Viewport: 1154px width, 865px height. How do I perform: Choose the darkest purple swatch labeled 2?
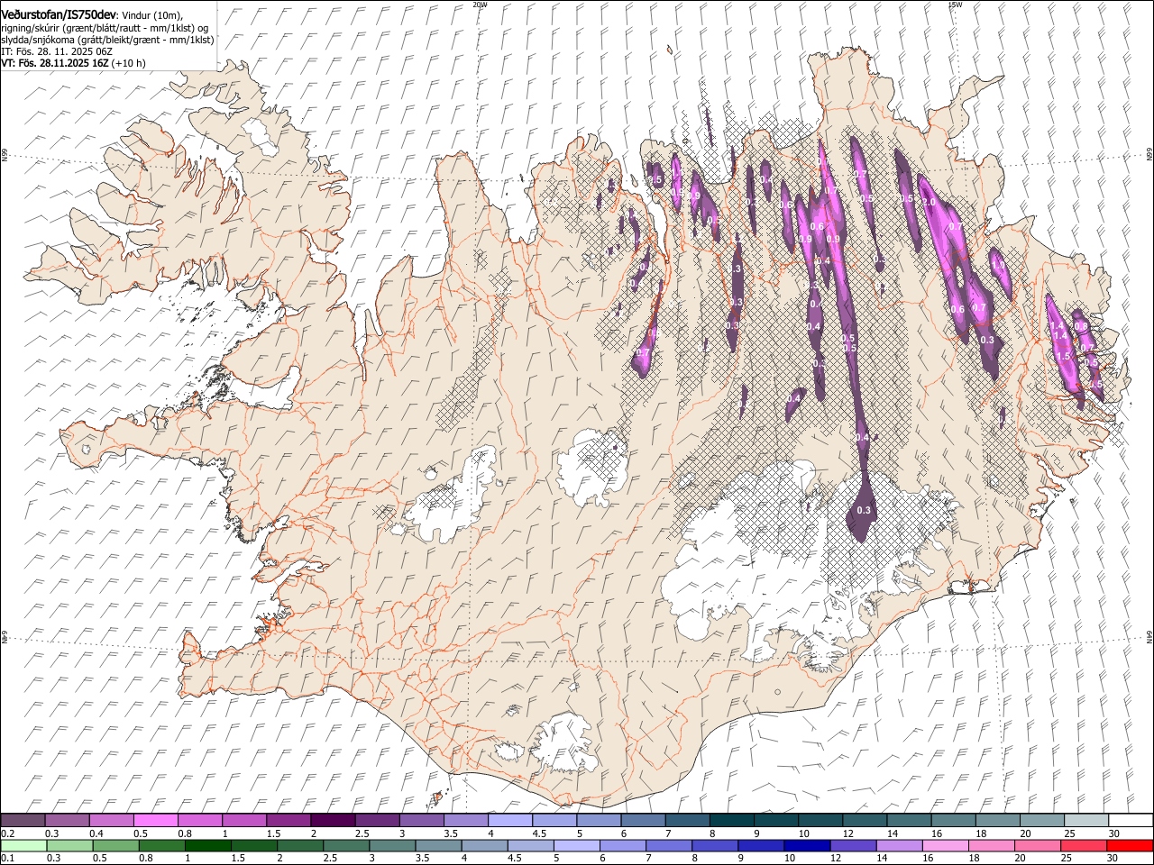point(333,821)
